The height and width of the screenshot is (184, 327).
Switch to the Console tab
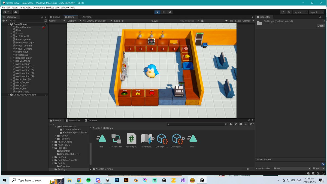pyautogui.click(x=91, y=120)
